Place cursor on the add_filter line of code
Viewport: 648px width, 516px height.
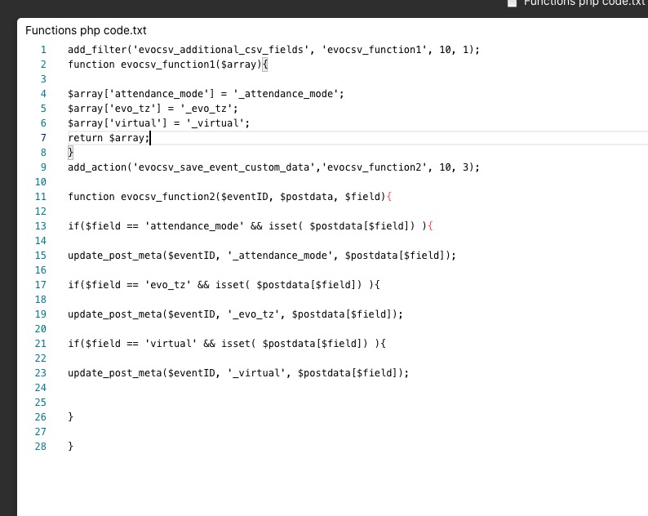coord(273,50)
